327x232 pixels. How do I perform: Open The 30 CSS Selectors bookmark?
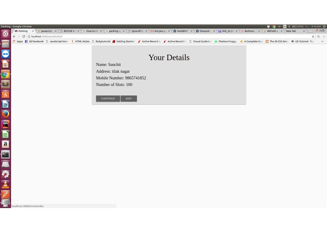[x=277, y=41]
